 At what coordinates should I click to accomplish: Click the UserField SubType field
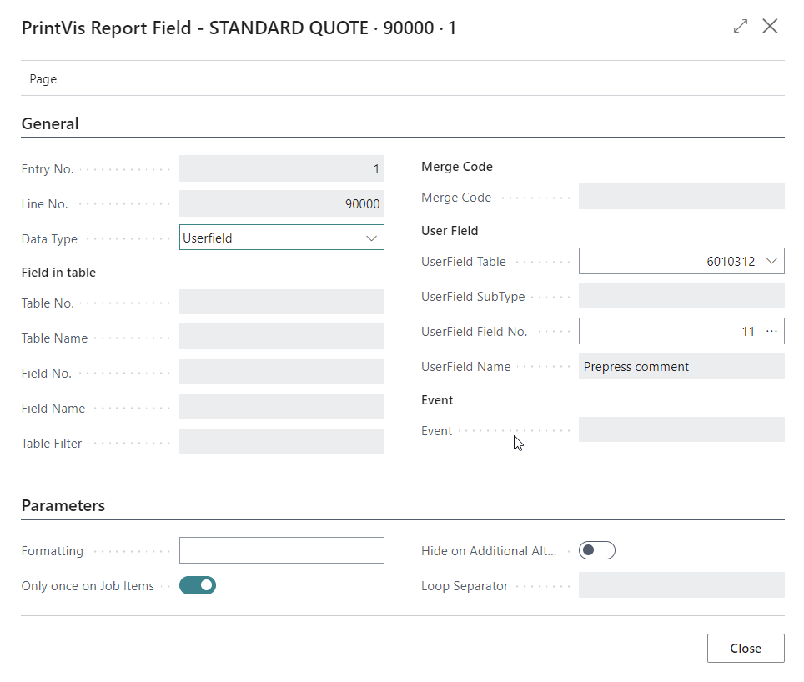point(681,296)
